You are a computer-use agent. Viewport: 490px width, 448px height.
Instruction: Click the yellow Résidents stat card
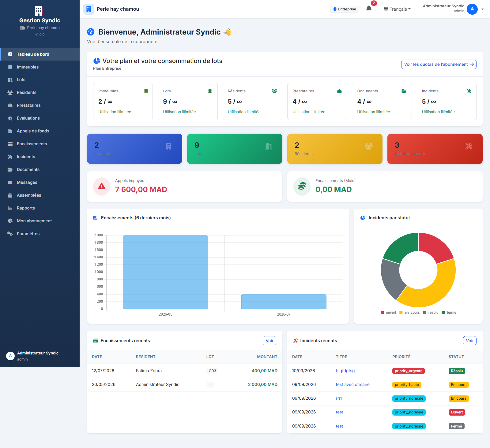335,149
